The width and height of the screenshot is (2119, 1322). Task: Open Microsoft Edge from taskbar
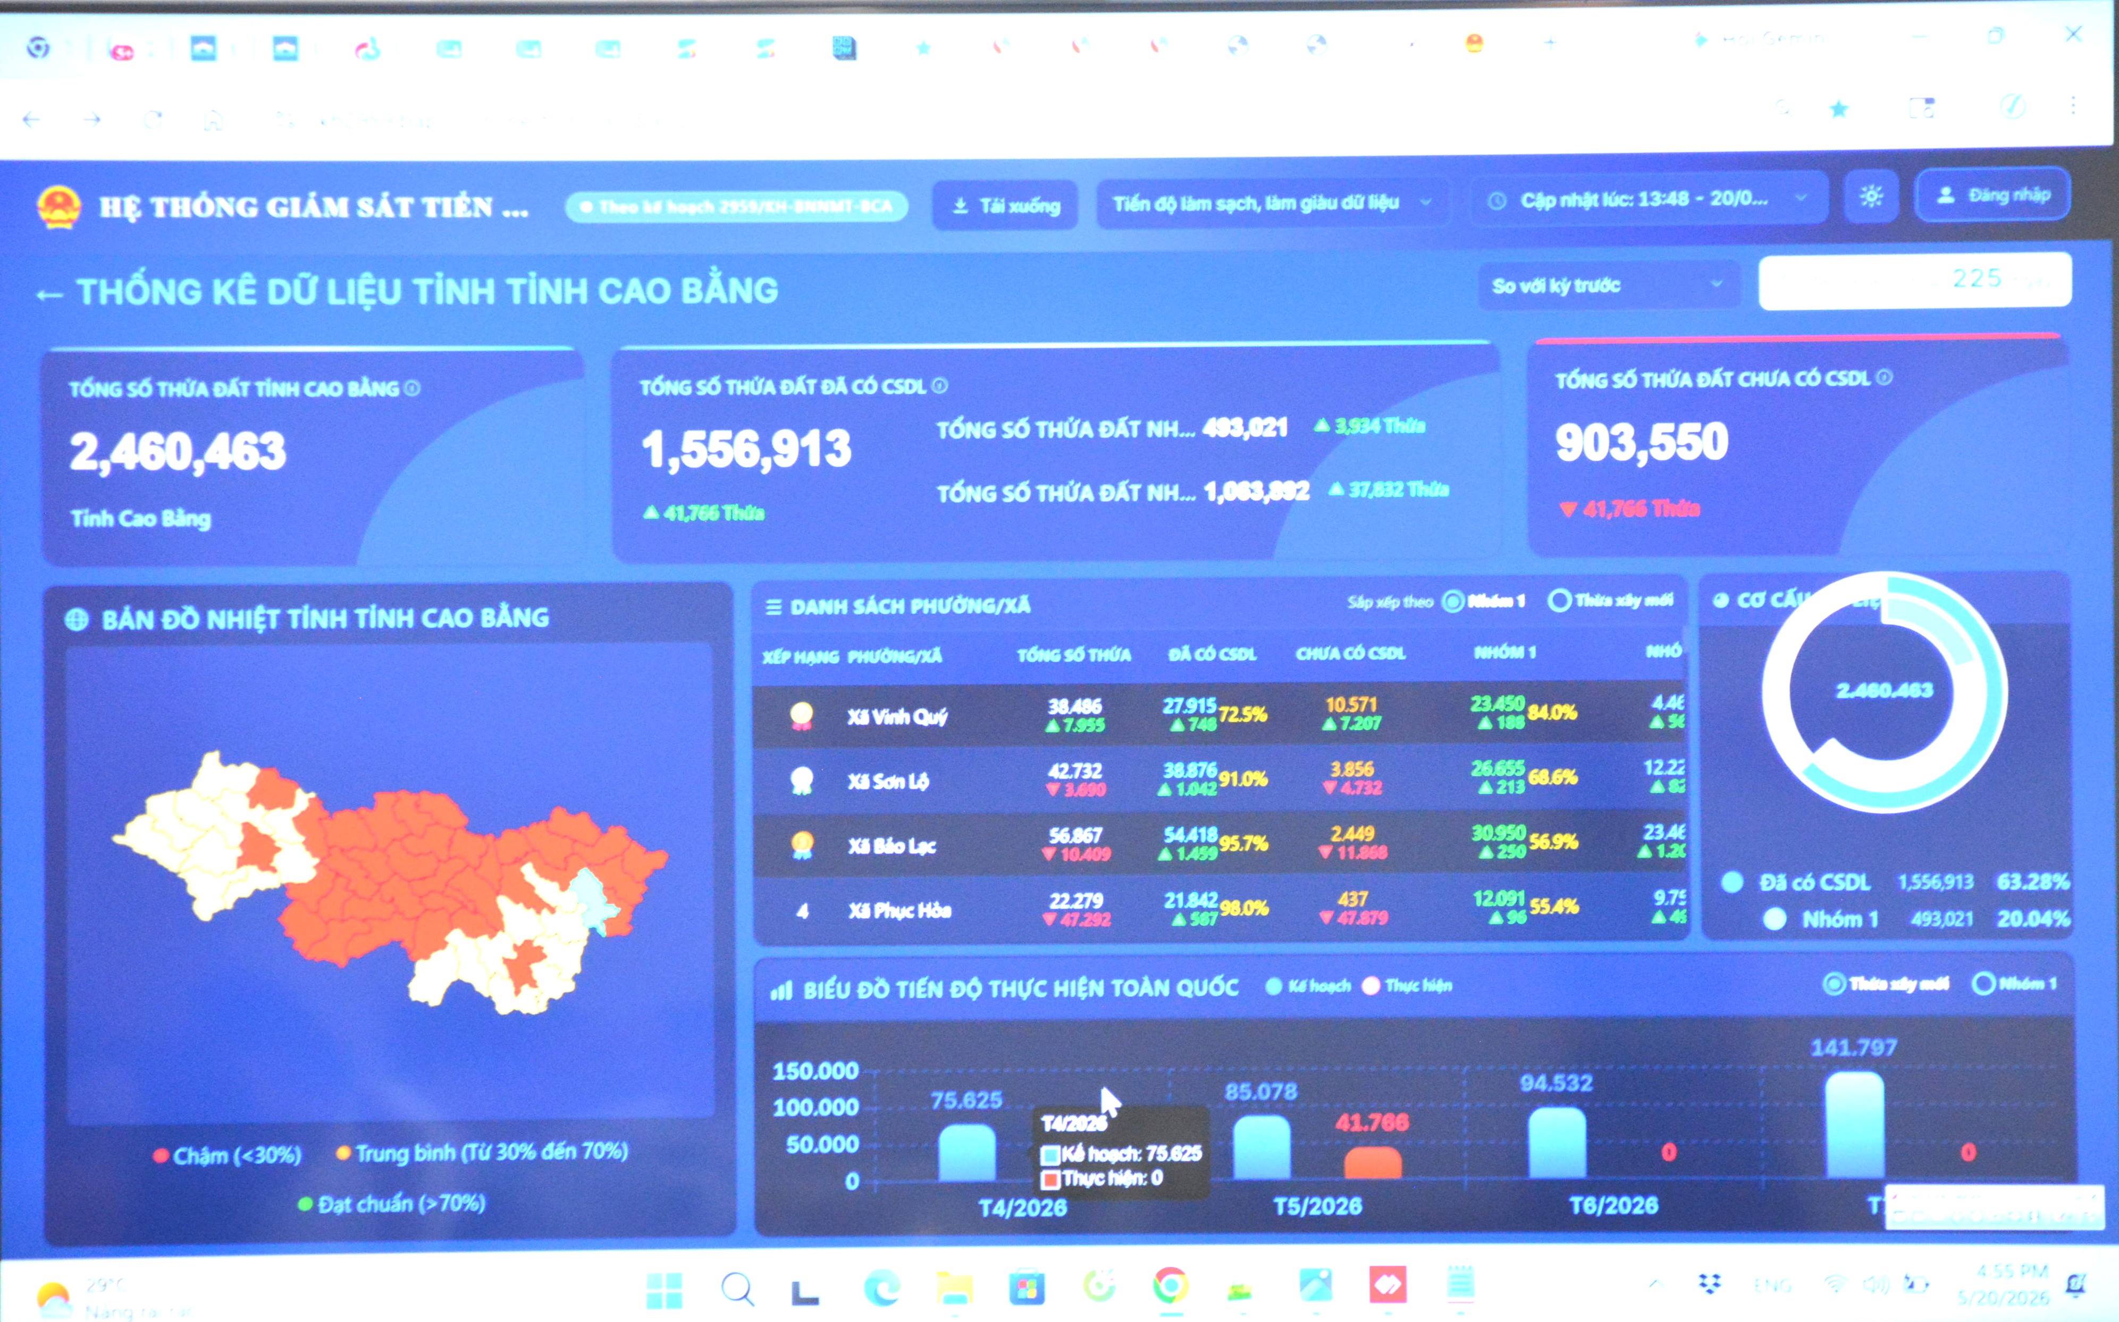881,1288
